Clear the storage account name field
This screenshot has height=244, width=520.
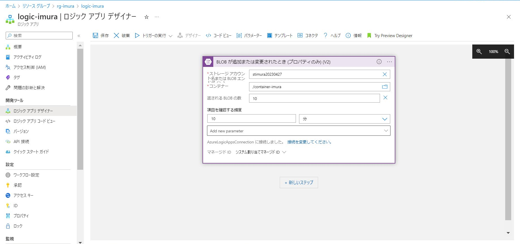point(385,74)
